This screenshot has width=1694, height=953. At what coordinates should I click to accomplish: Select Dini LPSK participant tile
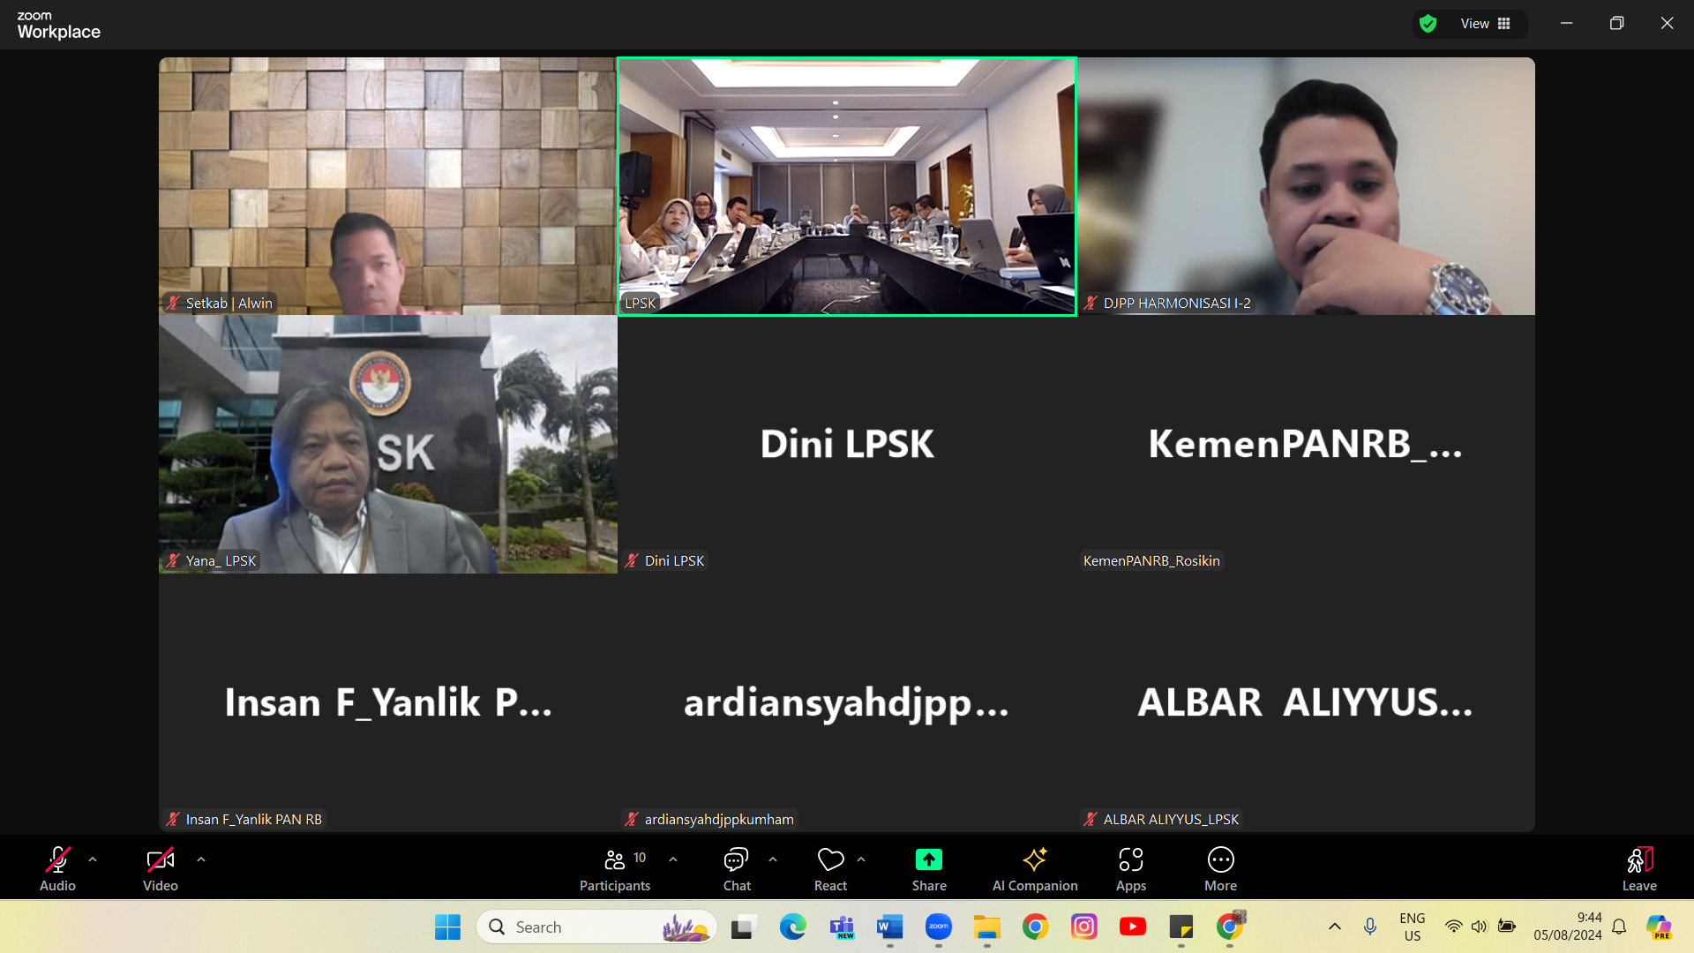847,445
